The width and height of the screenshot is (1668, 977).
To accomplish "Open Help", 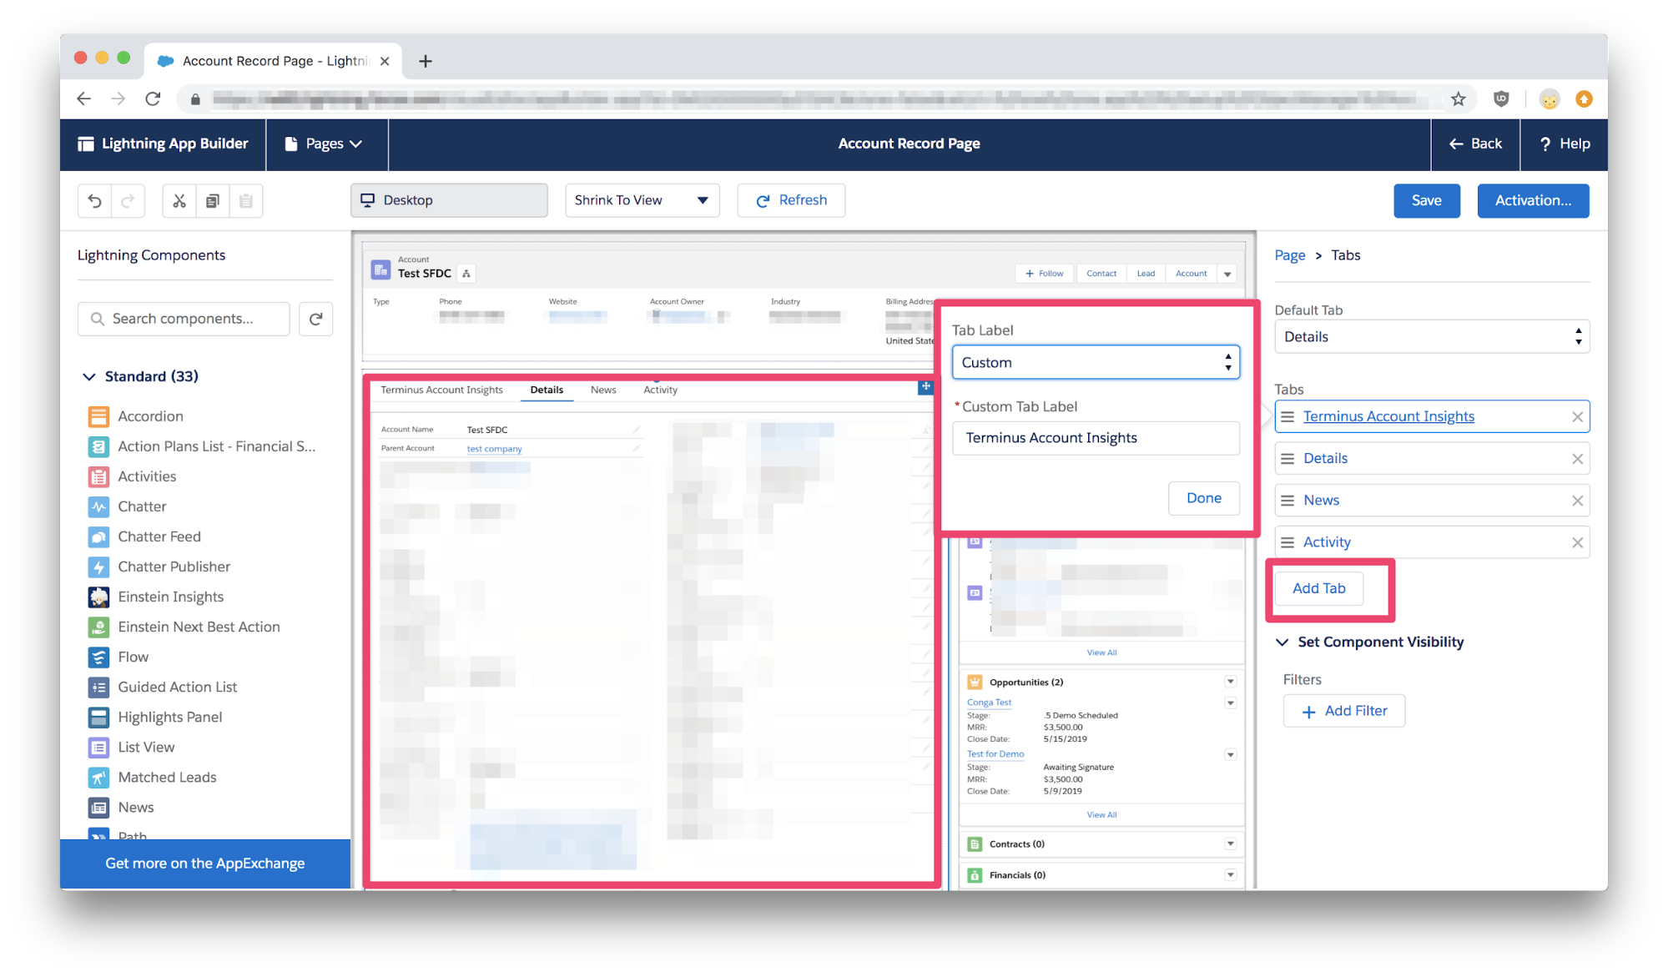I will [x=1564, y=144].
